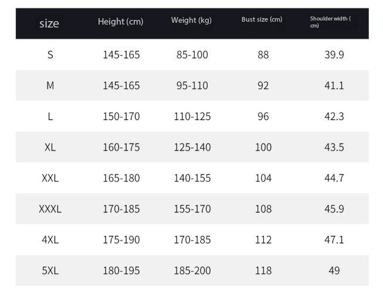This screenshot has width=383, height=291.
Task: Click the "size" column header
Action: tap(49, 23)
